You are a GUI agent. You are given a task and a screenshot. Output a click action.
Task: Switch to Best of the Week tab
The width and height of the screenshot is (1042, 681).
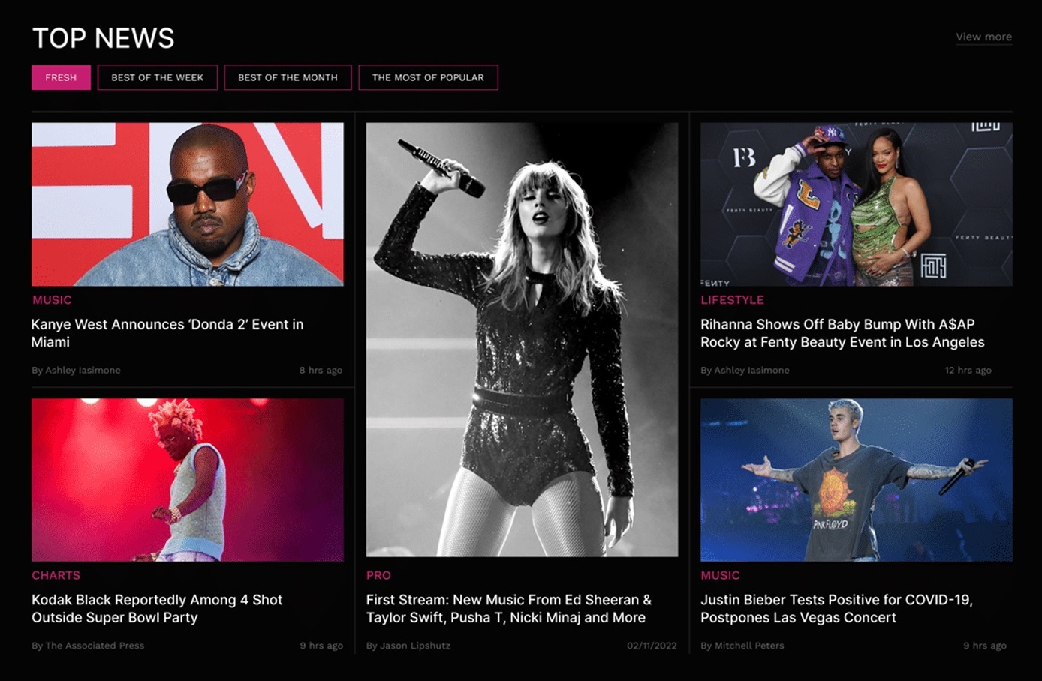point(158,77)
